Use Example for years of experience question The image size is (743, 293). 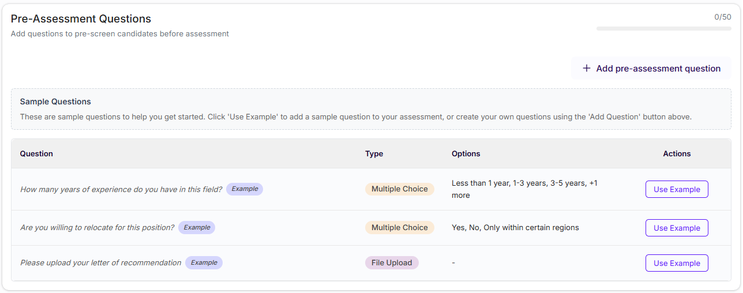[677, 189]
